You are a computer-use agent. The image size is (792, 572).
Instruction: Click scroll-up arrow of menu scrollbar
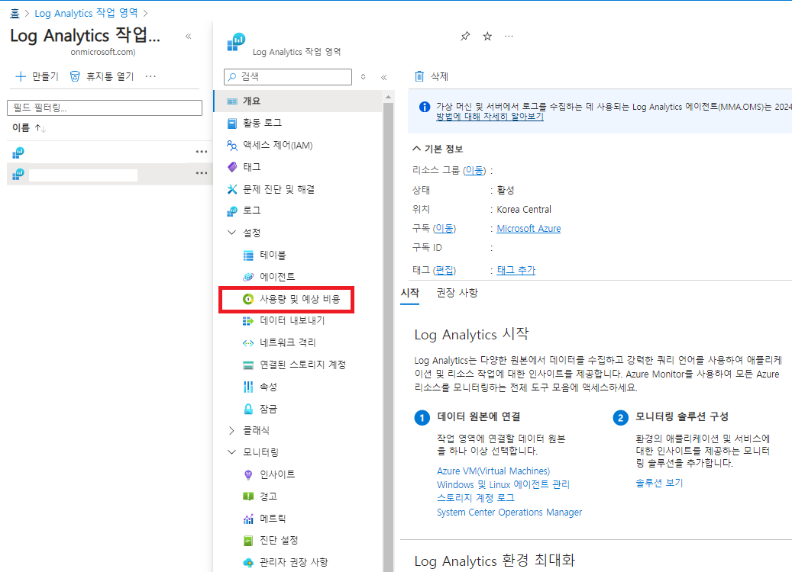click(388, 97)
